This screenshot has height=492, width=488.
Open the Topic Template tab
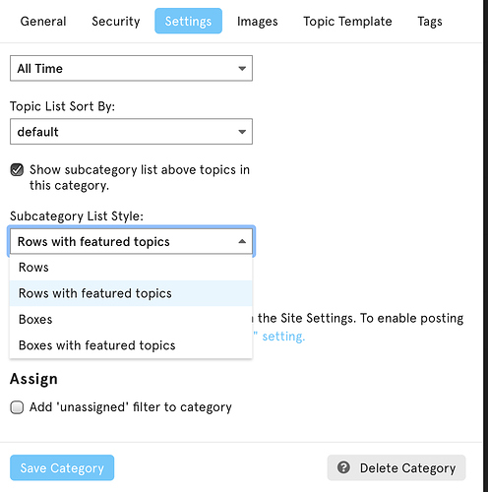347,22
